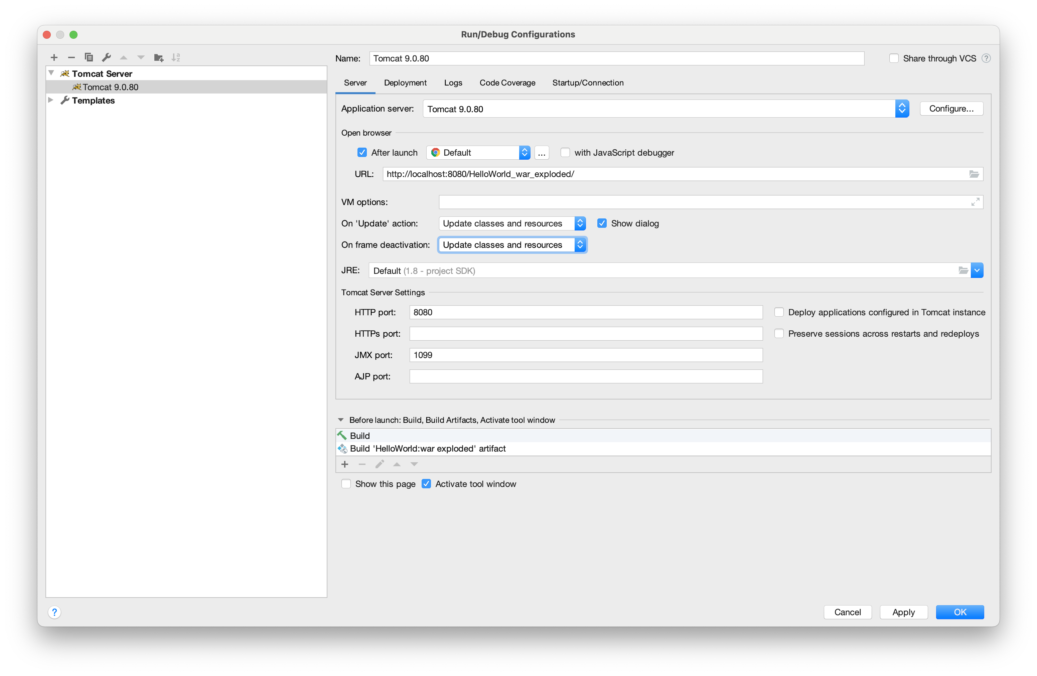Viewport: 1037px width, 676px height.
Task: Edit before launch task pencil icon
Action: [380, 464]
